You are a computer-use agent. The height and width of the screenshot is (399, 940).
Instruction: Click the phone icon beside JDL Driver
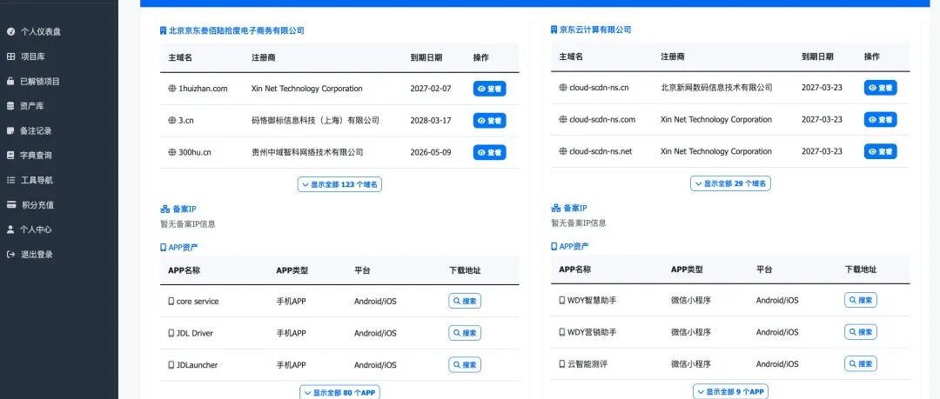click(171, 333)
